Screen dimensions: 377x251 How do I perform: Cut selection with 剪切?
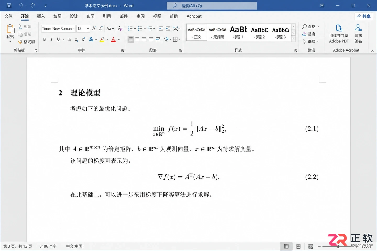coord(25,26)
